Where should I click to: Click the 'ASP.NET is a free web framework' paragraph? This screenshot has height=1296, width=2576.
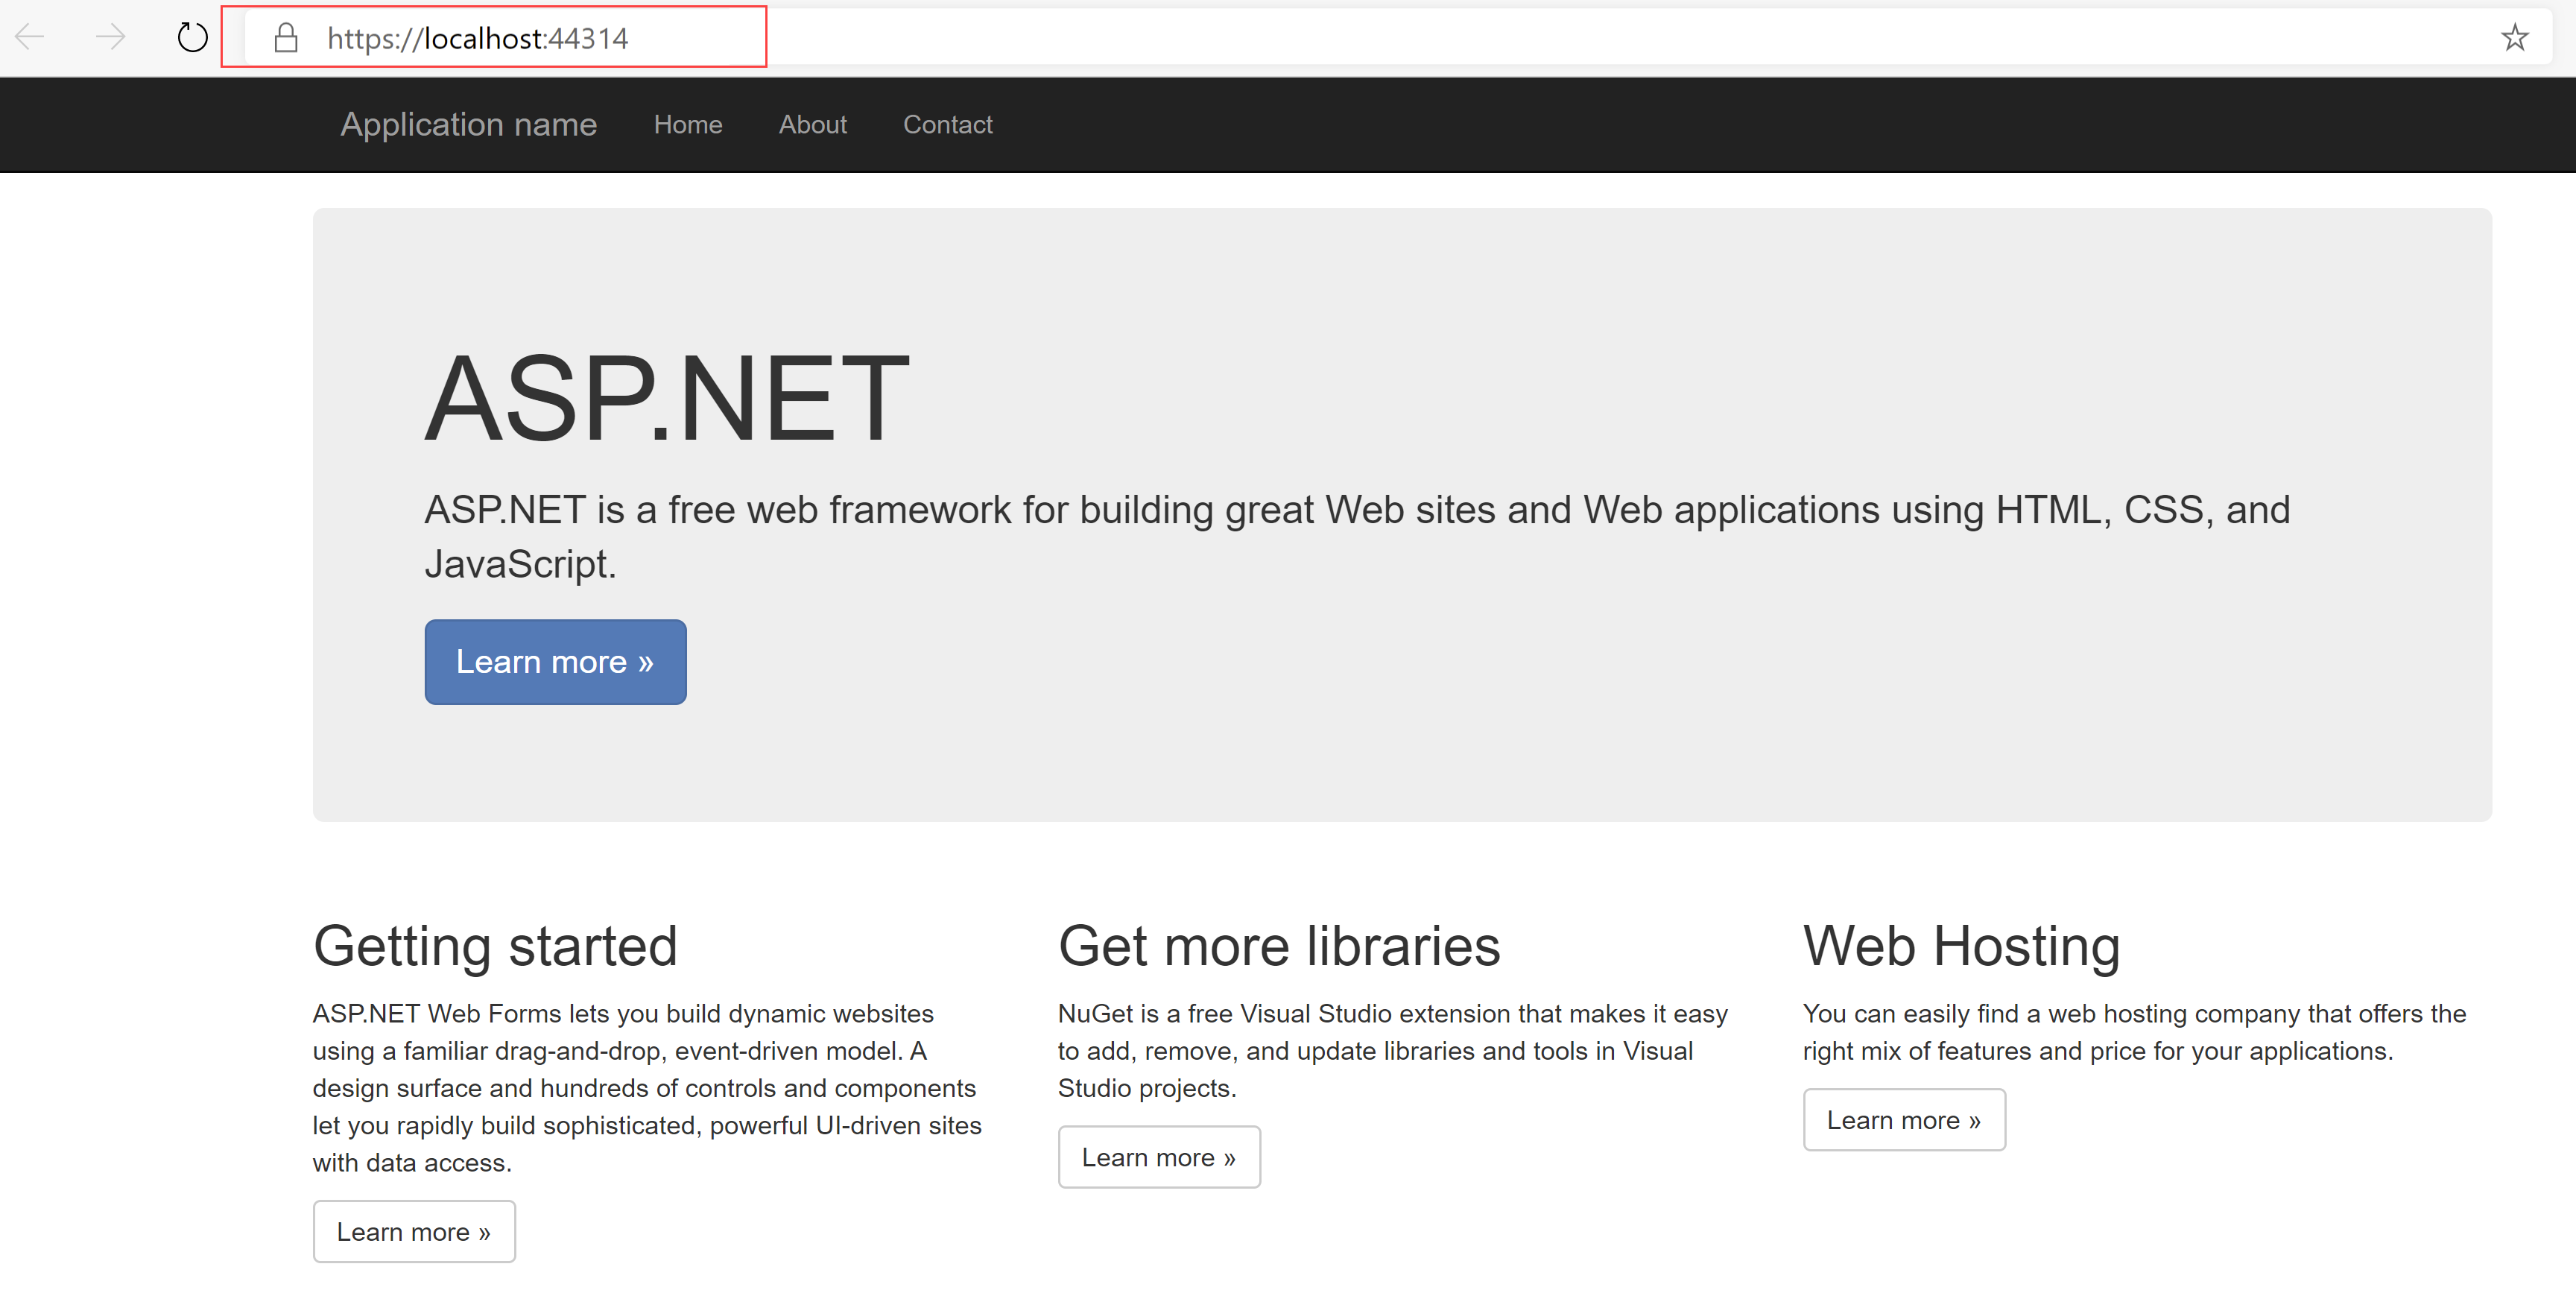pyautogui.click(x=1357, y=537)
